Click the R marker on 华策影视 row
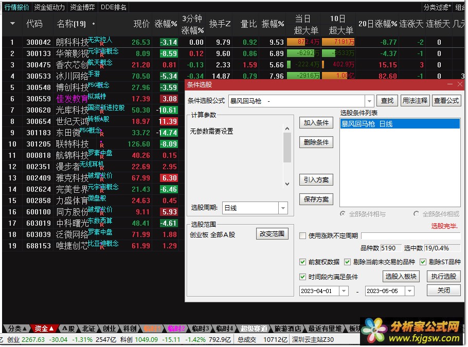The height and width of the screenshot is (347, 468). (102, 55)
